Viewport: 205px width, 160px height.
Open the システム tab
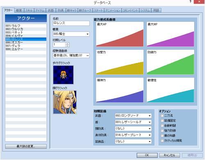tap(145, 11)
